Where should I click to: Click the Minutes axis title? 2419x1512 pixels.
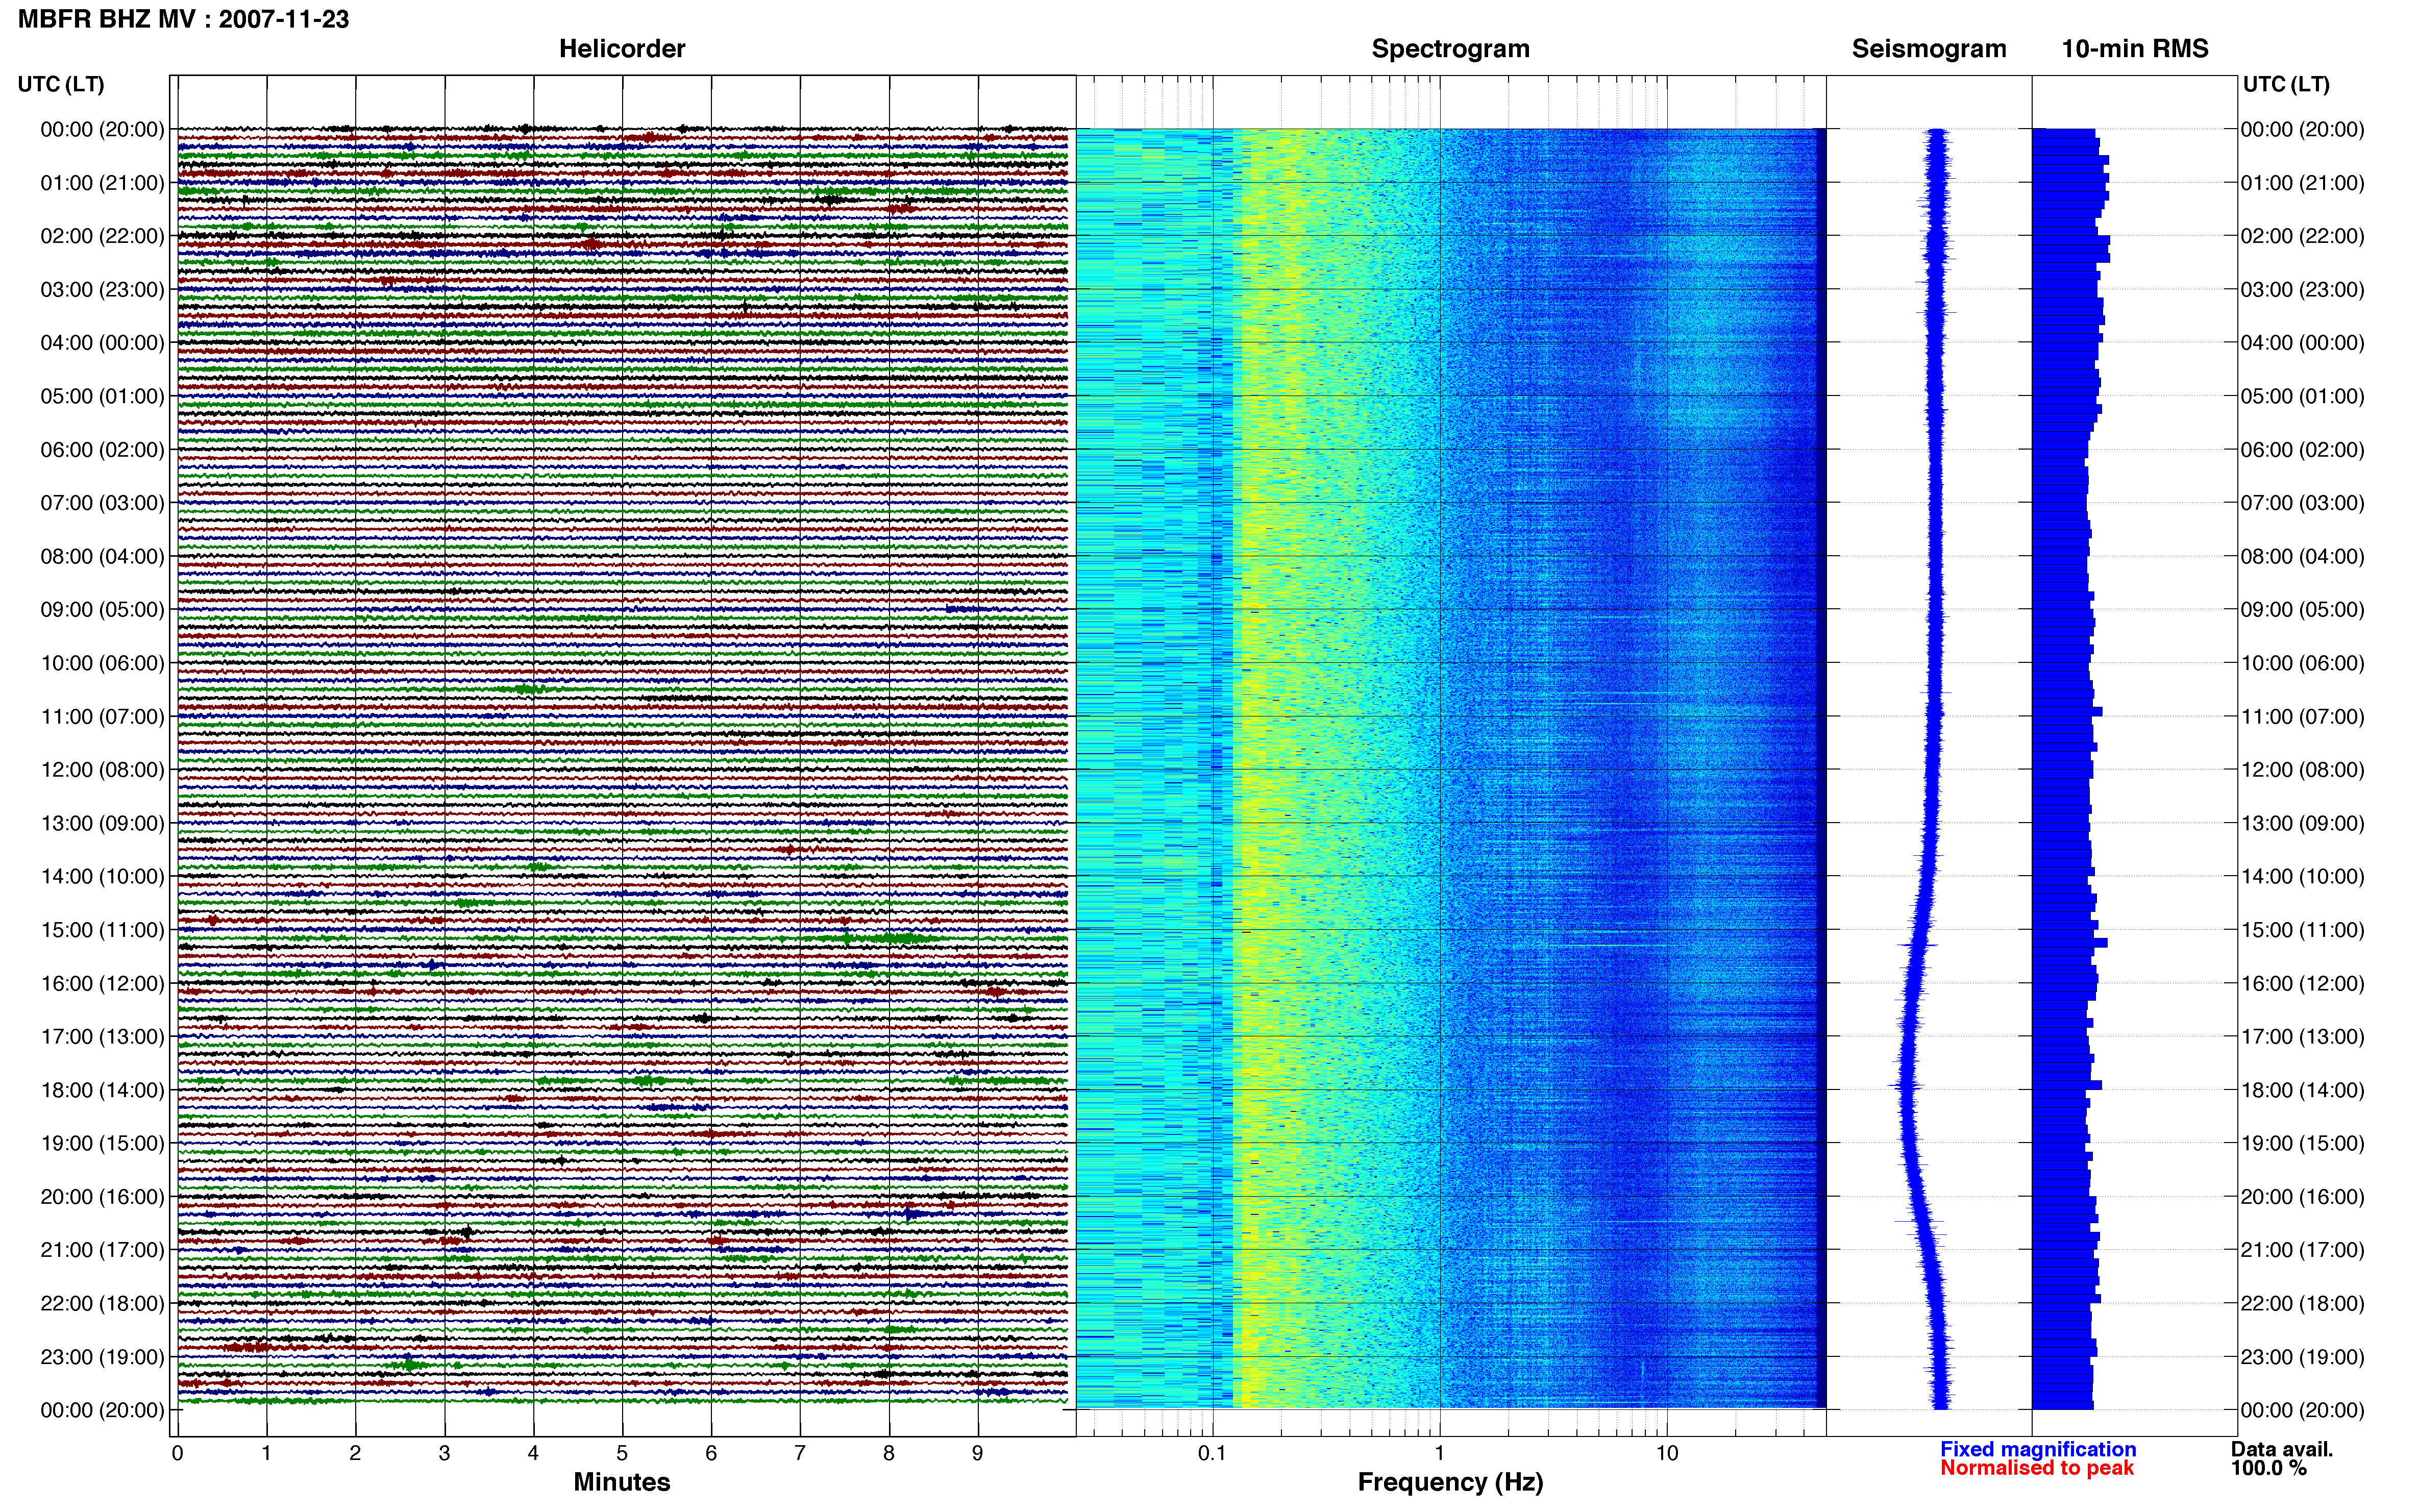pyautogui.click(x=622, y=1482)
